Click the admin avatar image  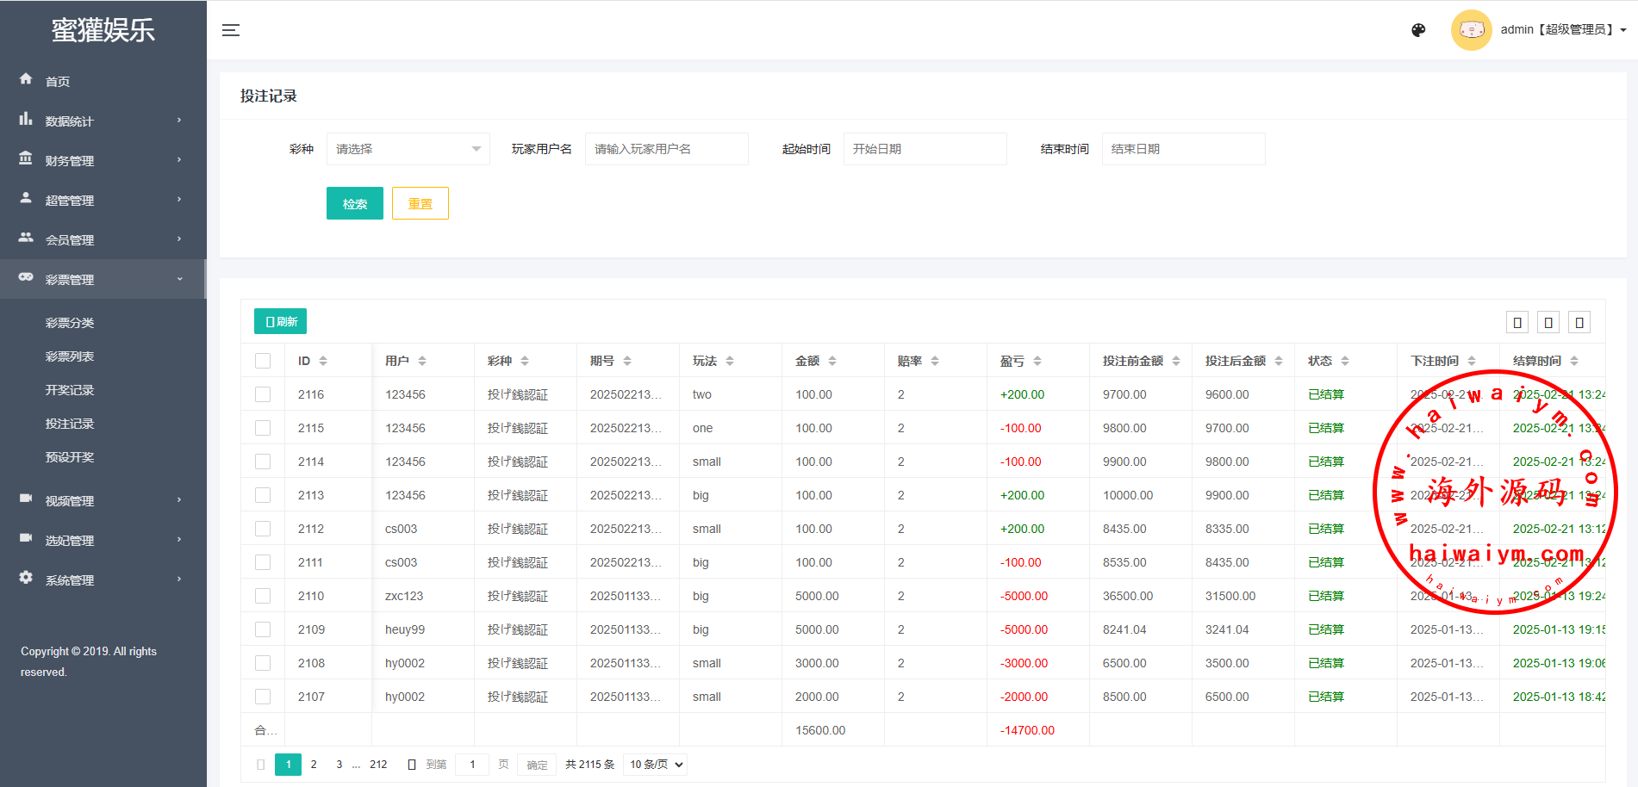pos(1471,30)
